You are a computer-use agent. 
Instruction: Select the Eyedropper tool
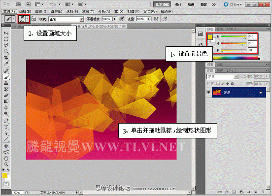click(6, 64)
